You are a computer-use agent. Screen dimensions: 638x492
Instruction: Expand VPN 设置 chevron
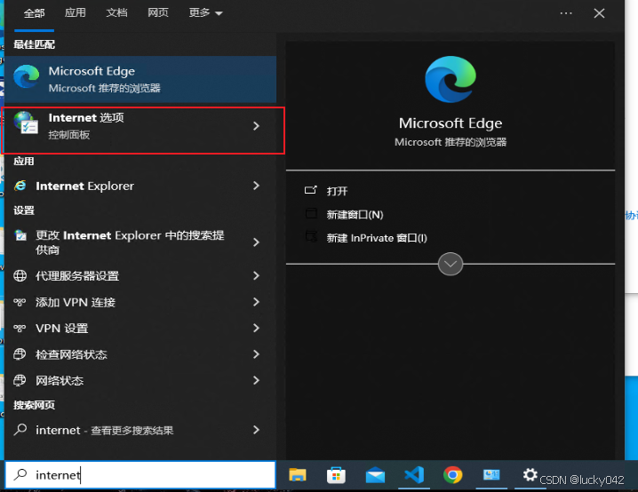coord(256,328)
